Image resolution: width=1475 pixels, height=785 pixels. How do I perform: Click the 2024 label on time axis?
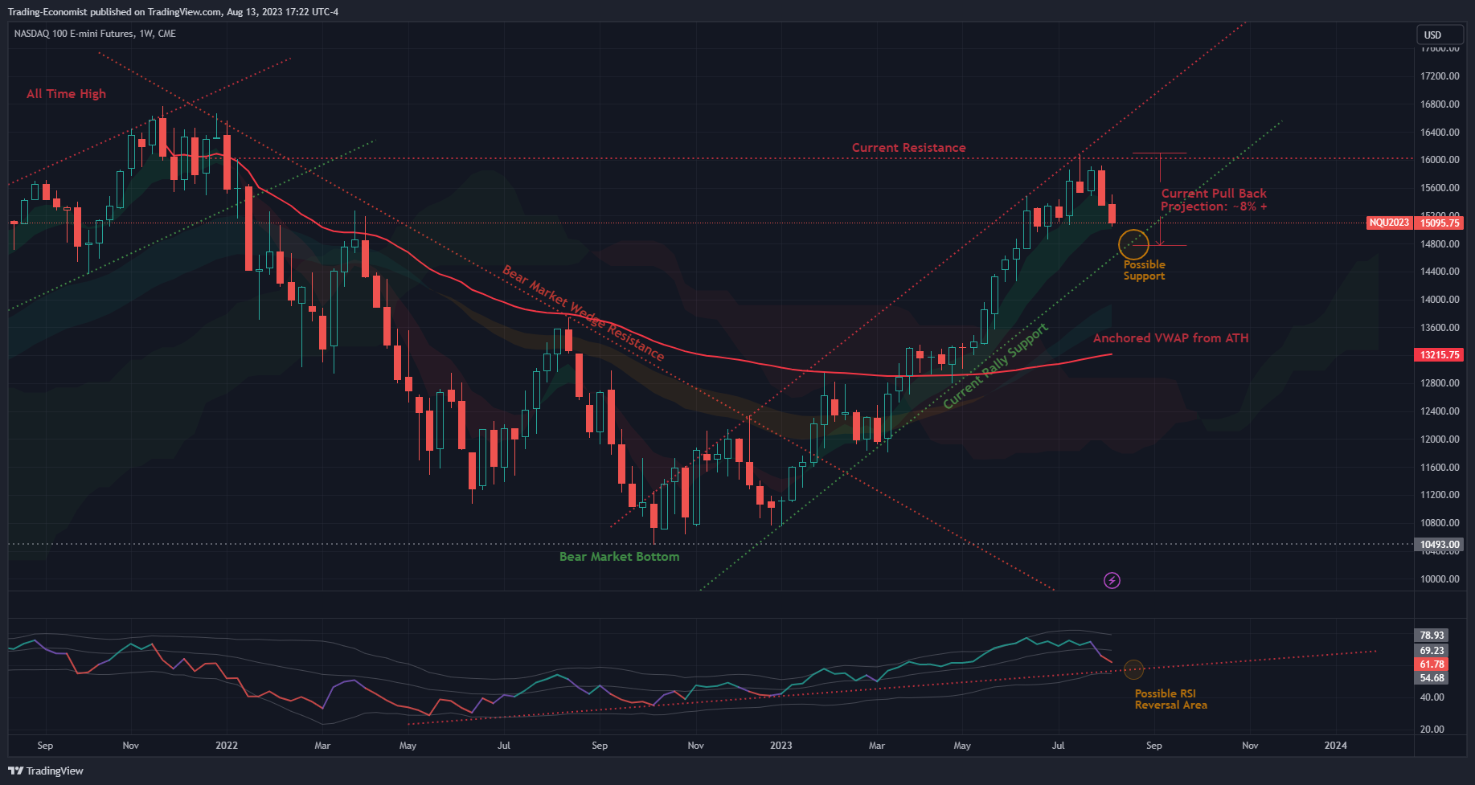1335,745
